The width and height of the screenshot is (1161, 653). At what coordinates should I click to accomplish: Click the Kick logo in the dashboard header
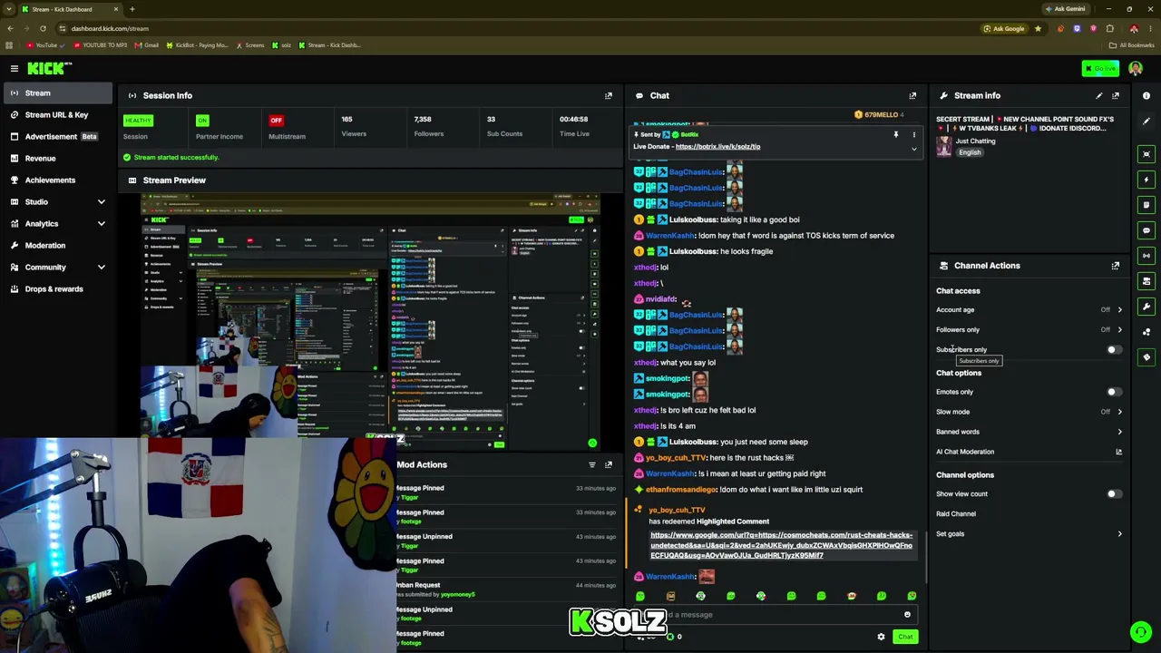tap(49, 68)
